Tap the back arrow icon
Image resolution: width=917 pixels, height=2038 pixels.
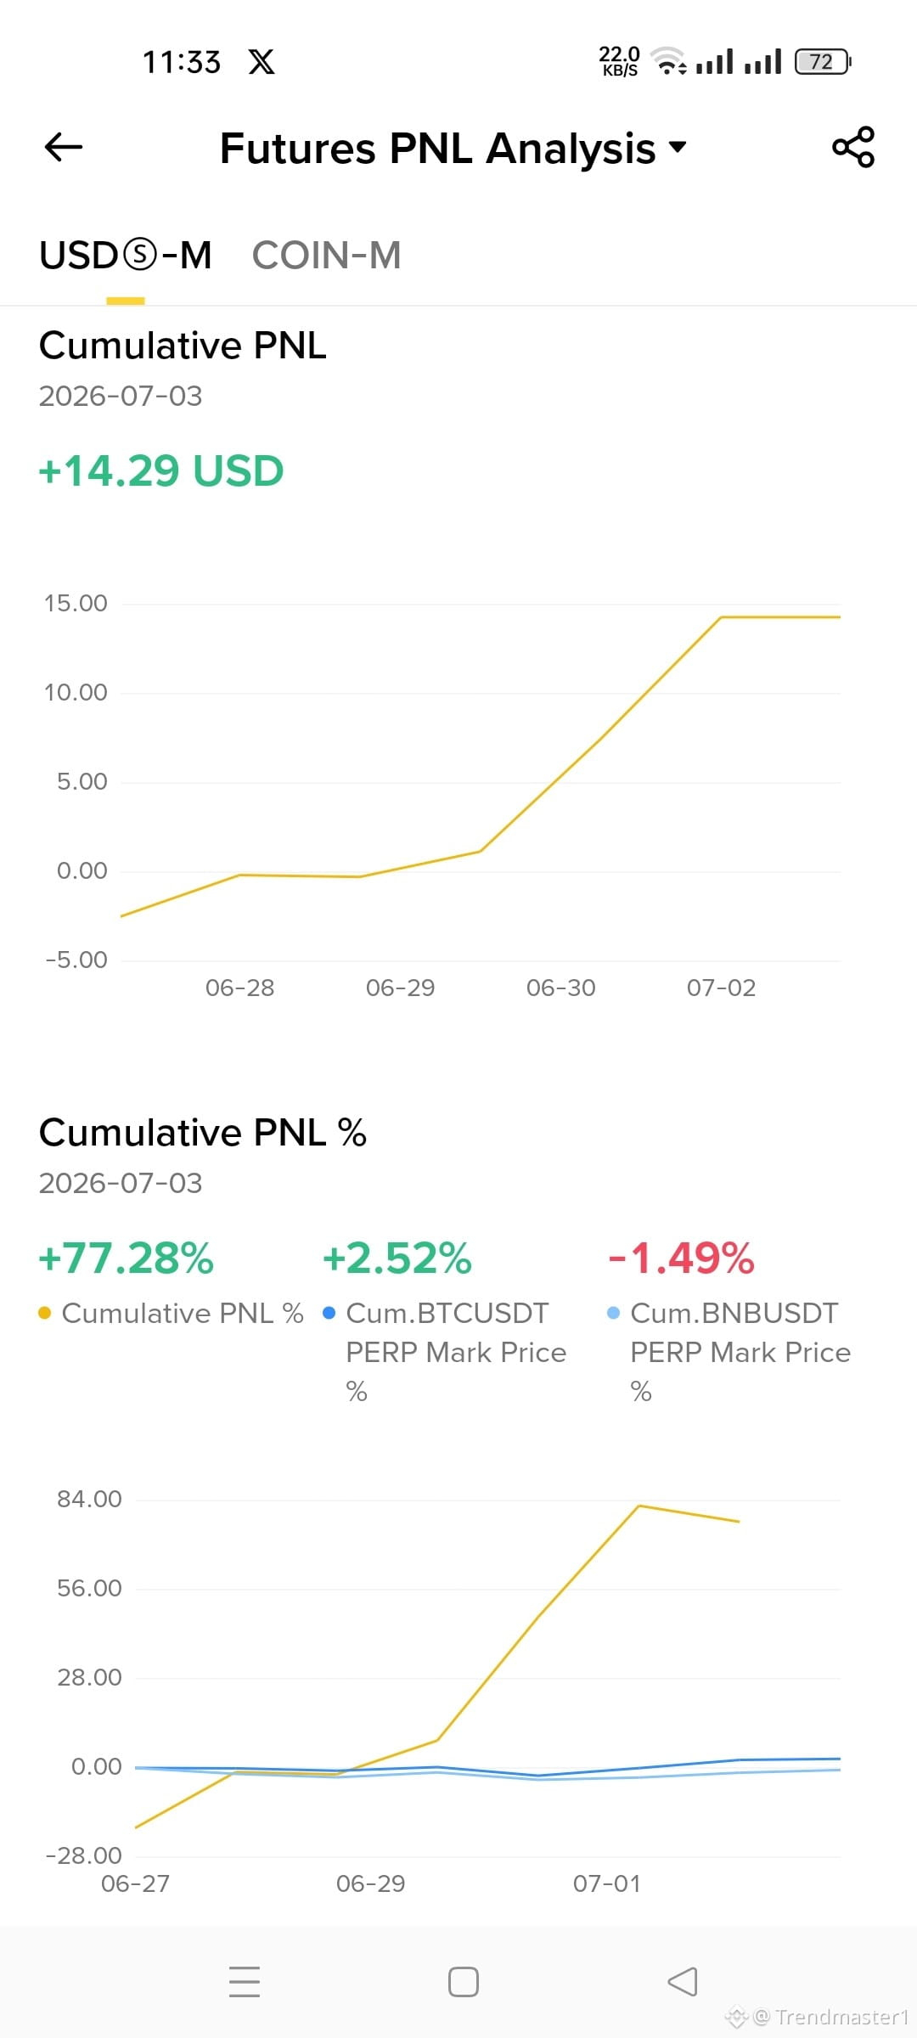[x=64, y=147]
